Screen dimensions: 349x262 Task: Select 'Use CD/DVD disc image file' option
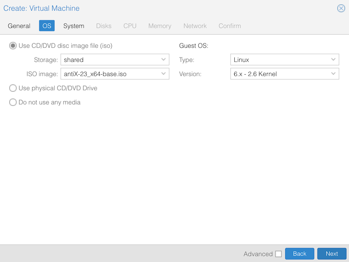point(13,46)
